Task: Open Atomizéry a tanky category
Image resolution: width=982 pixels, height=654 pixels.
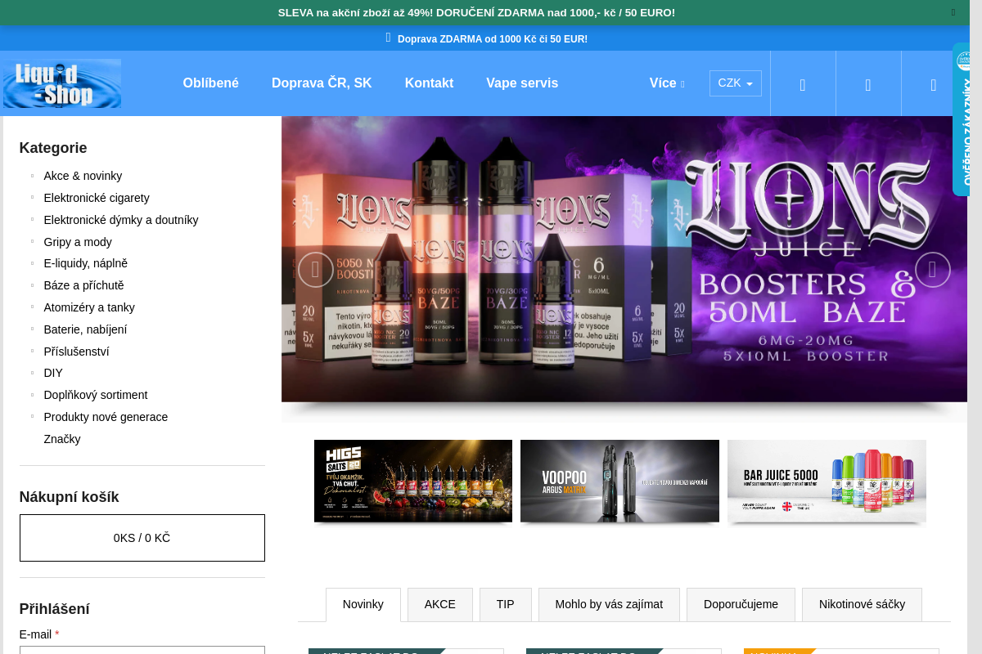Action: pos(89,307)
